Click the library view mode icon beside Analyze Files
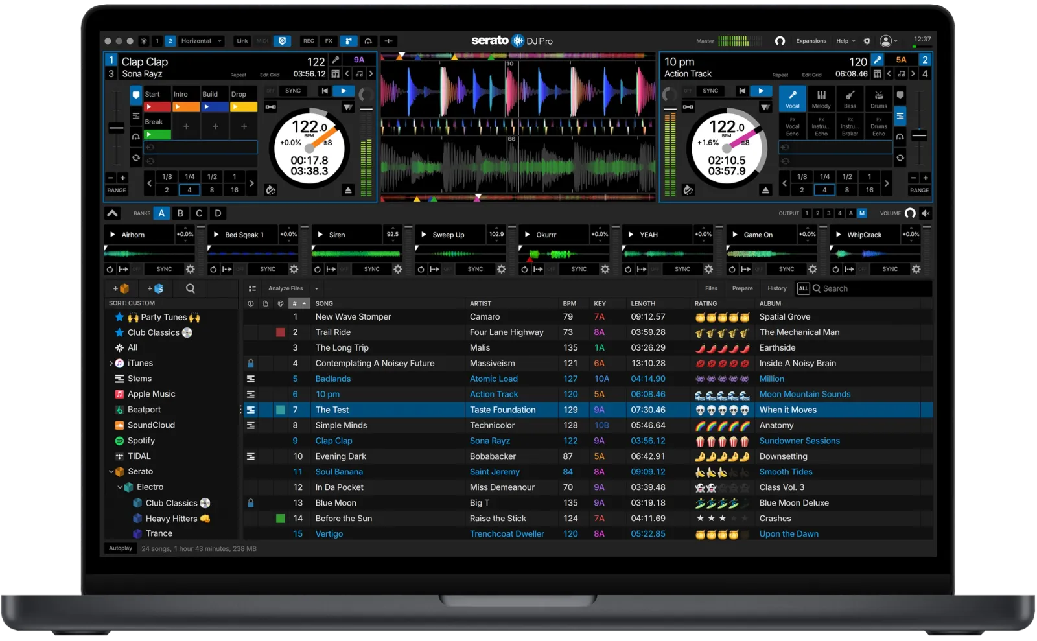The height and width of the screenshot is (641, 1037). (x=252, y=288)
